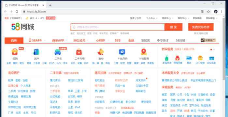Click the 二手市场 shopping bag icon
Viewport: 228px width, 117px height.
(x=79, y=52)
